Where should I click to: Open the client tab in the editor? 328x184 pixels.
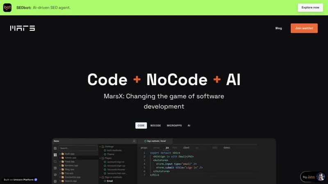(x=186, y=148)
